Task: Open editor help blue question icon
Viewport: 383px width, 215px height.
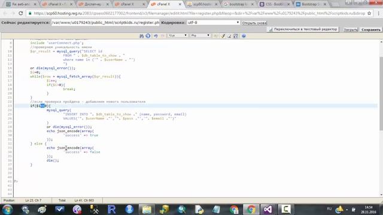Action: click(244, 36)
